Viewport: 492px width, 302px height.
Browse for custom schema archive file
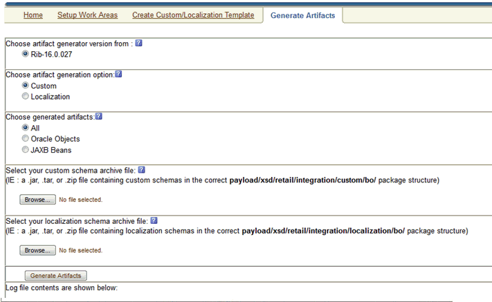click(x=37, y=200)
